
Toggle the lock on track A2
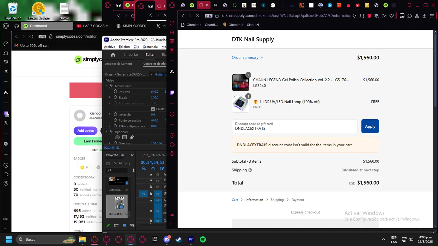[151, 210]
